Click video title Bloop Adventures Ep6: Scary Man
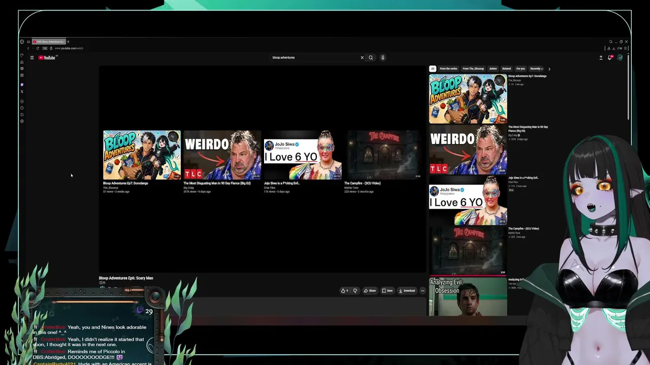The height and width of the screenshot is (365, 650). coord(126,278)
